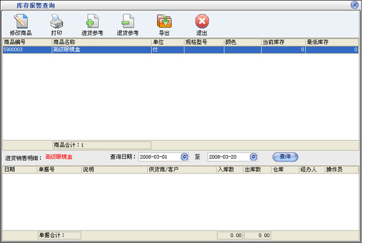Export data with the 导出 icon
This screenshot has width=367, height=243.
[x=164, y=24]
